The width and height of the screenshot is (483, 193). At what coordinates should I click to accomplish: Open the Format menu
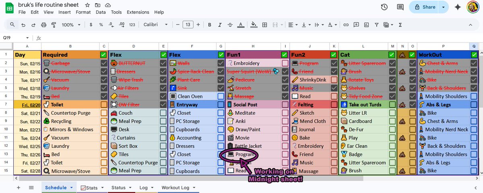pyautogui.click(x=83, y=12)
